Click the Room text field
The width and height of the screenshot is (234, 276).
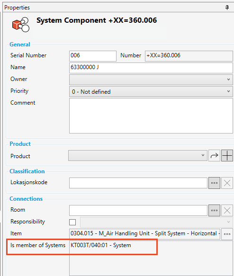138,210
